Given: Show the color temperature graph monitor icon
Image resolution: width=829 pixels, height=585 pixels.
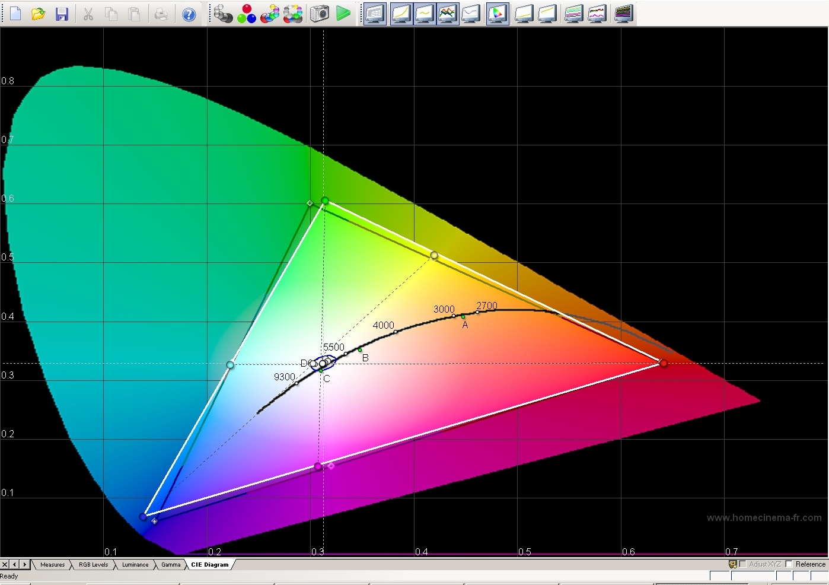Looking at the screenshot, I should tap(471, 14).
